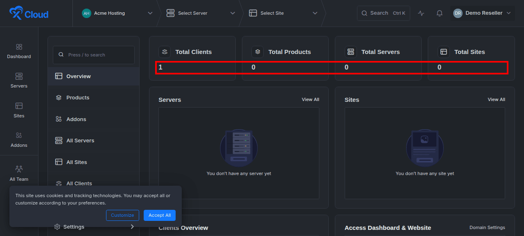This screenshot has width=524, height=236.
Task: Click the Total Sites heading
Action: tap(470, 52)
